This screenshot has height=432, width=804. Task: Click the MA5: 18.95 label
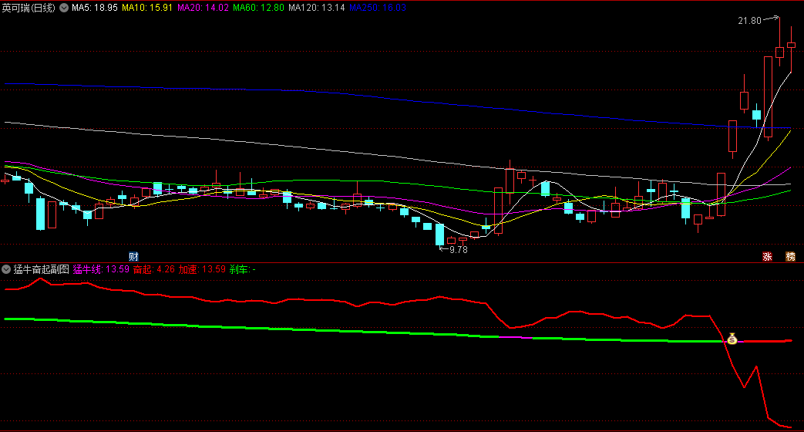[94, 8]
